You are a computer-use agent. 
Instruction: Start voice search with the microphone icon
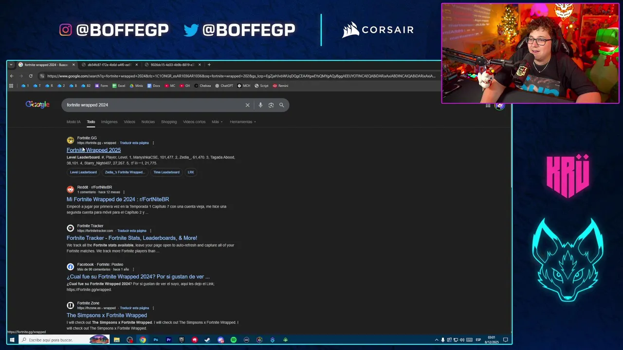click(x=260, y=105)
